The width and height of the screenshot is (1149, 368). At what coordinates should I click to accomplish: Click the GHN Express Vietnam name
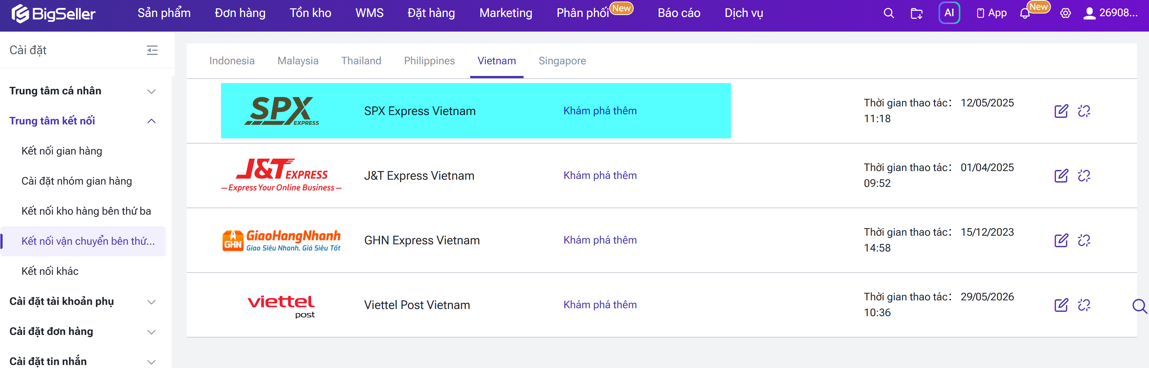pyautogui.click(x=422, y=241)
